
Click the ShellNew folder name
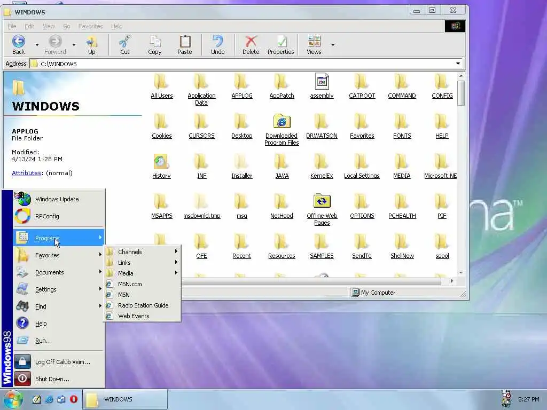pos(402,256)
